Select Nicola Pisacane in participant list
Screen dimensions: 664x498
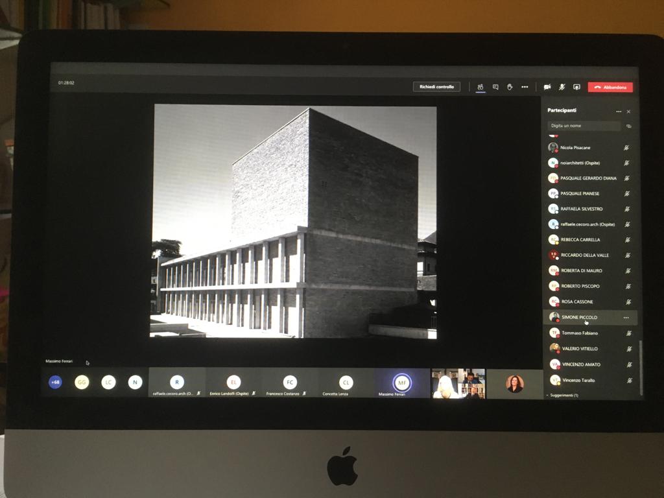(x=590, y=147)
